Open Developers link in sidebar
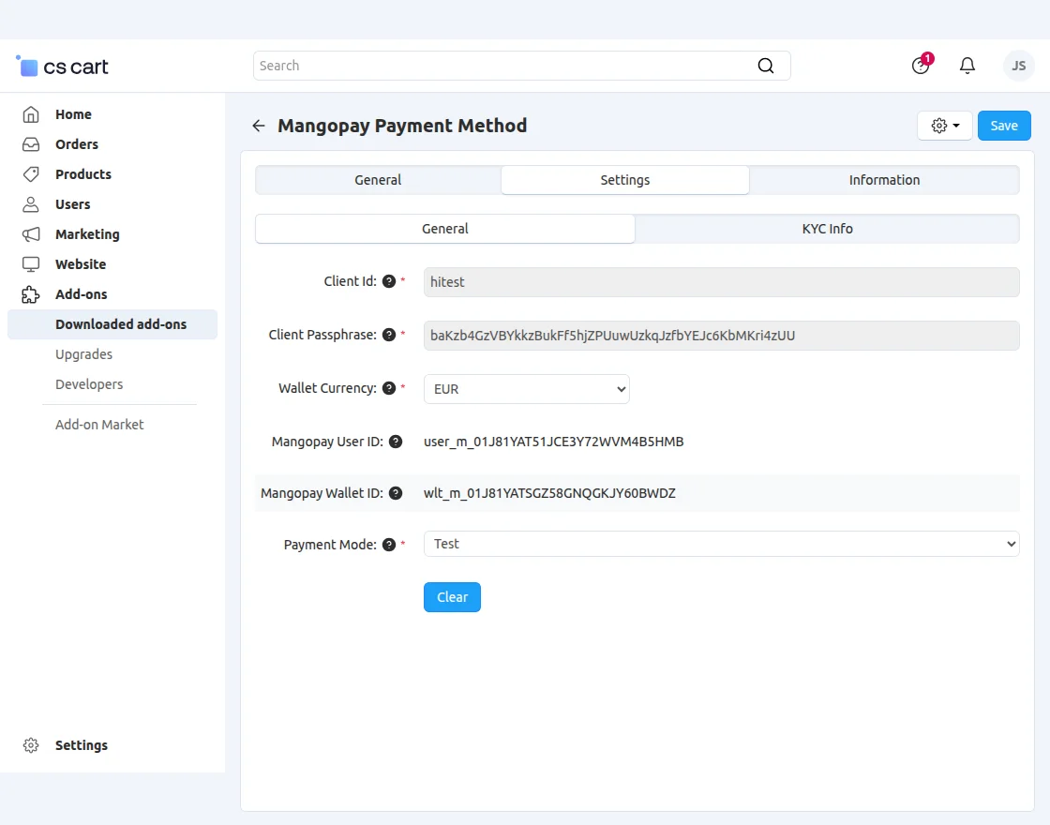 pyautogui.click(x=89, y=384)
